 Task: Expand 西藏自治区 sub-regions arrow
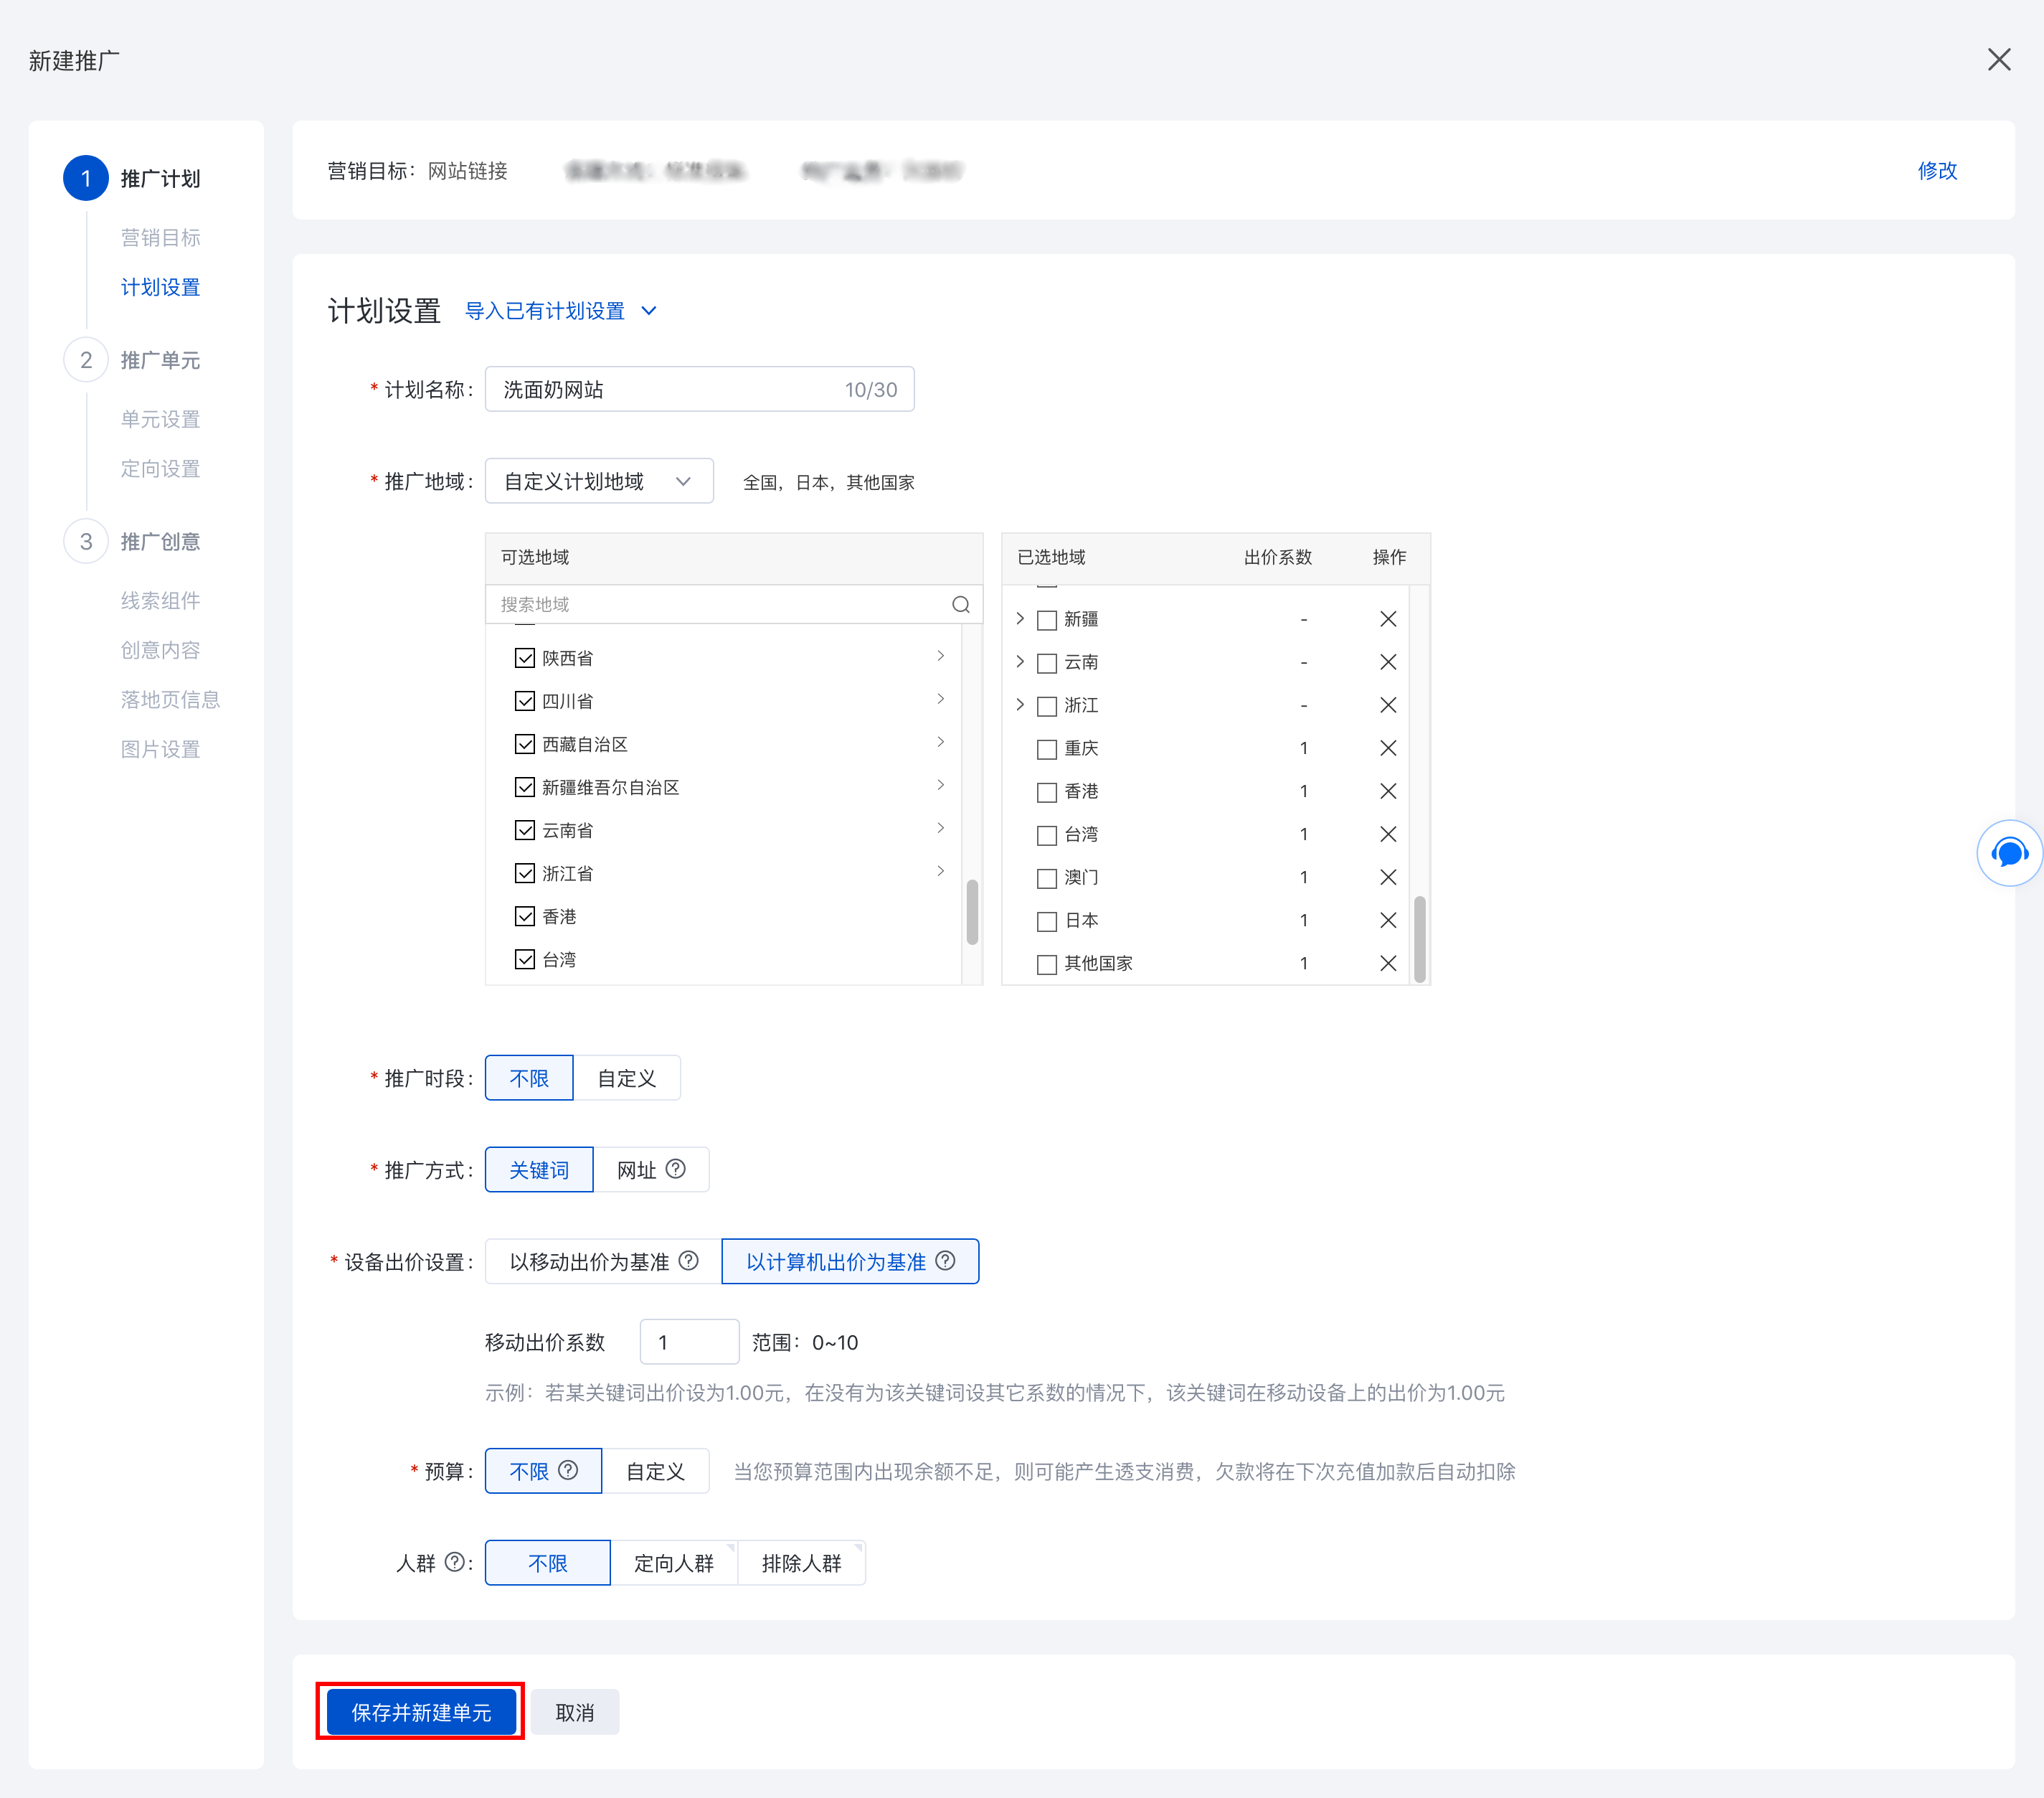click(x=940, y=743)
